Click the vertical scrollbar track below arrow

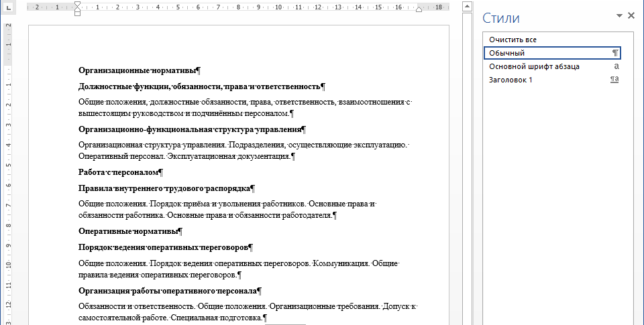point(468,168)
